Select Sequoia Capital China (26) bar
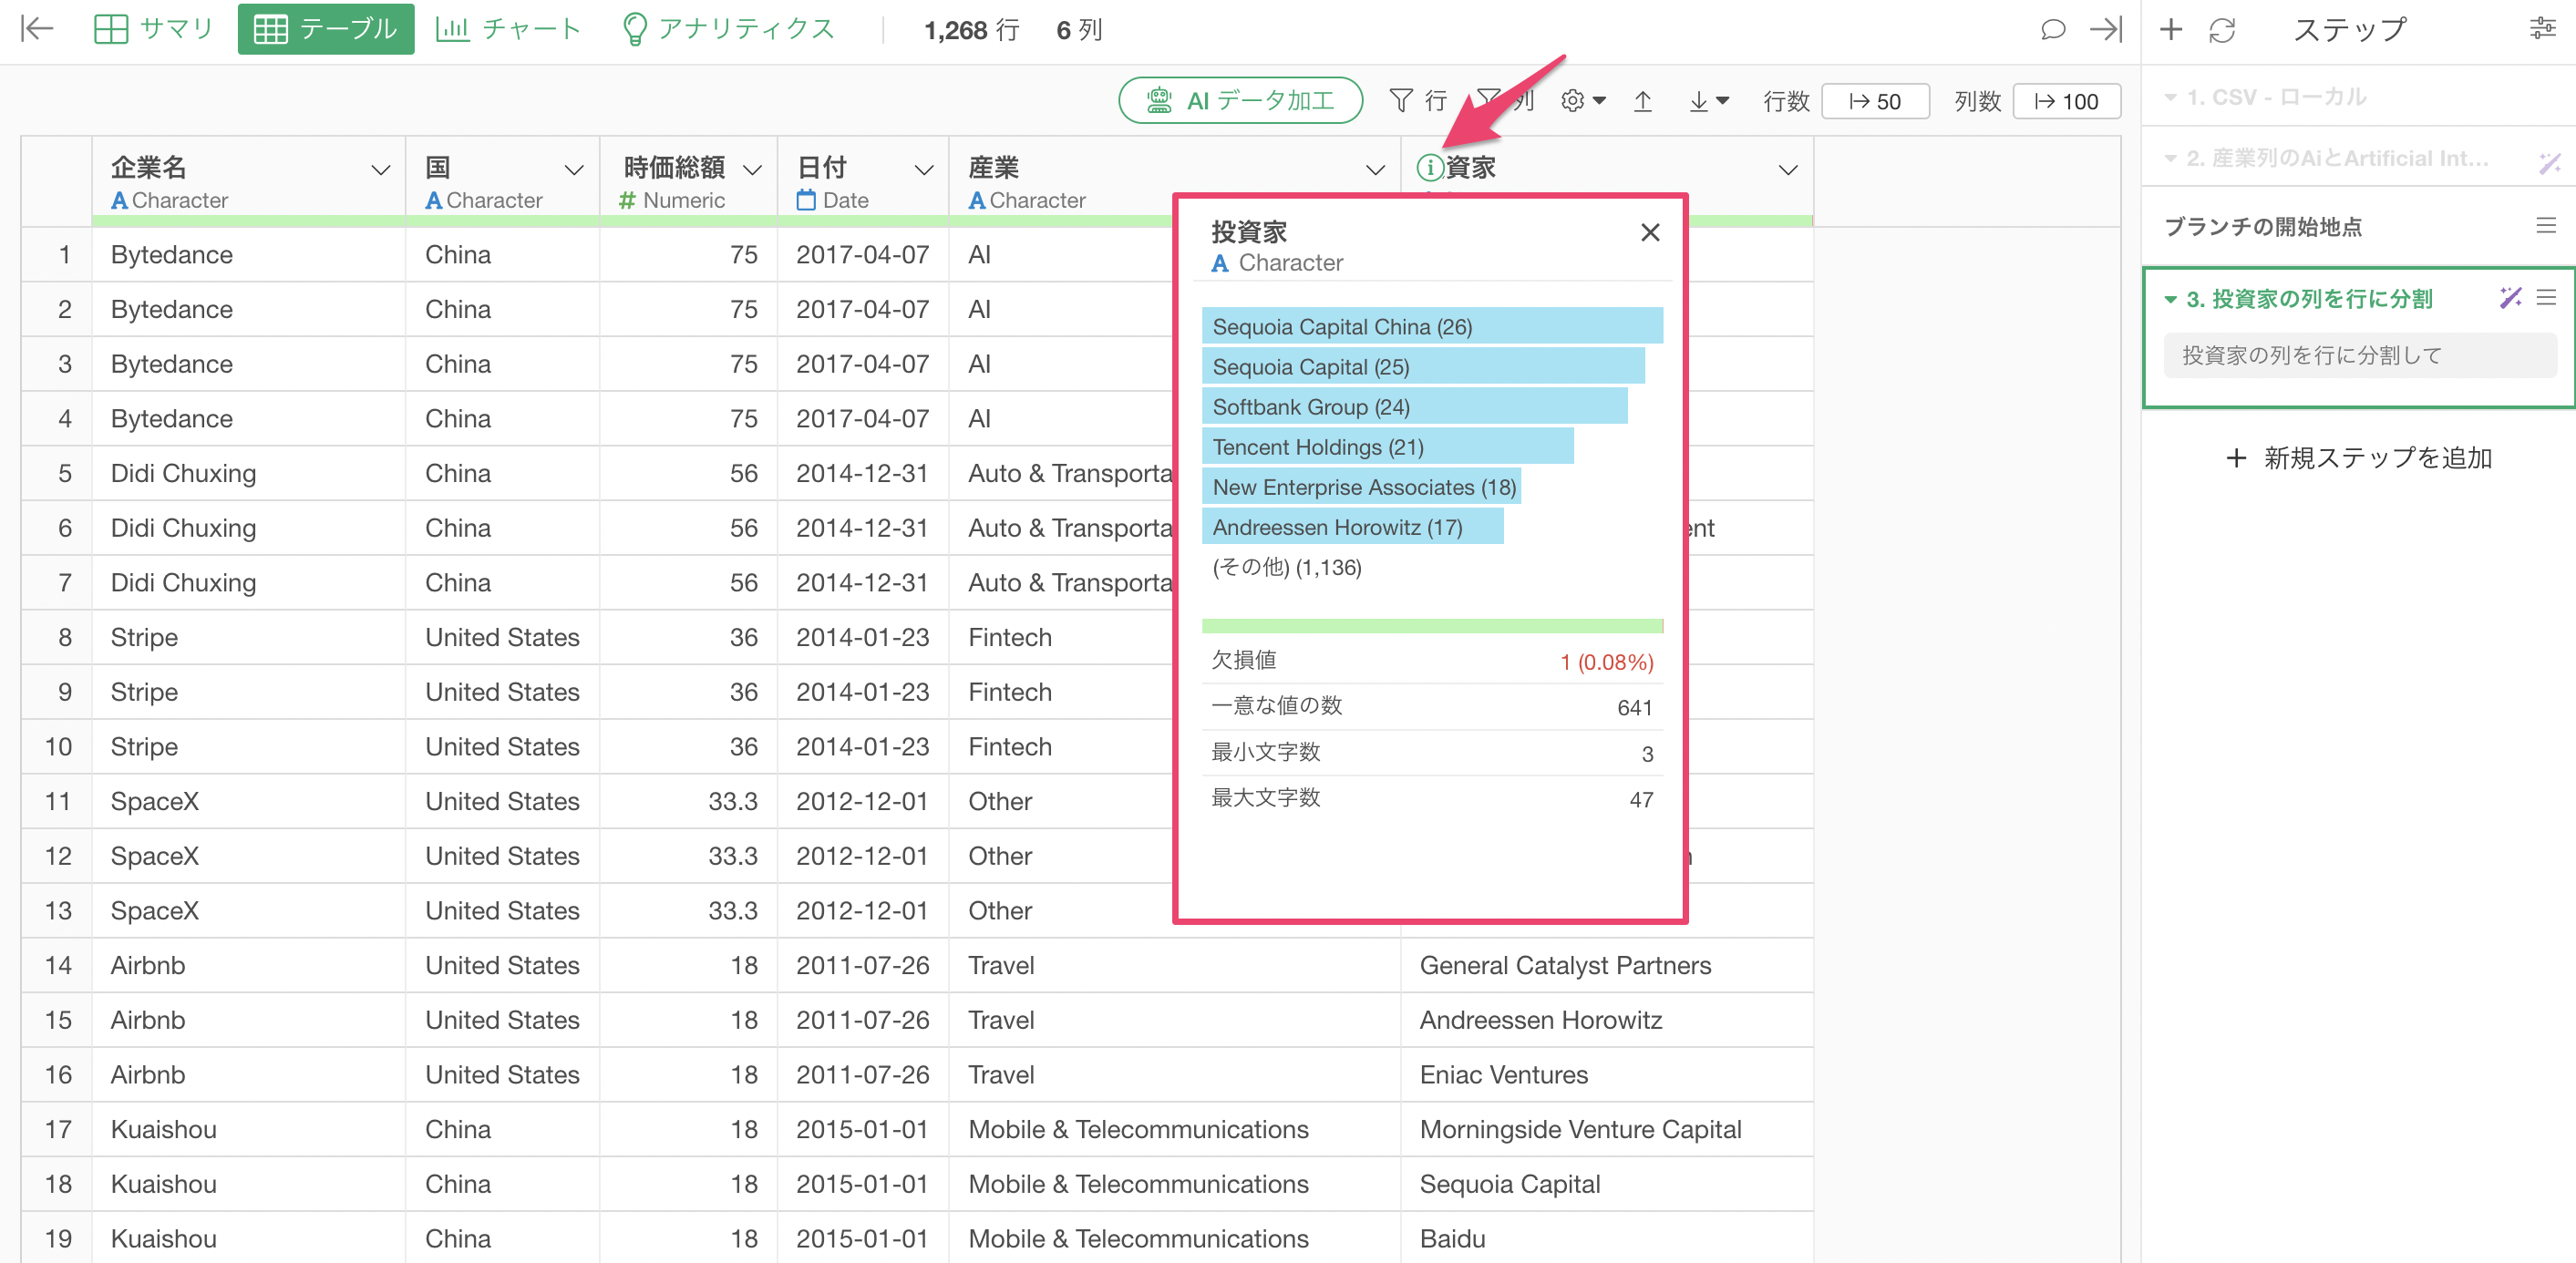2576x1263 pixels. coord(1432,326)
